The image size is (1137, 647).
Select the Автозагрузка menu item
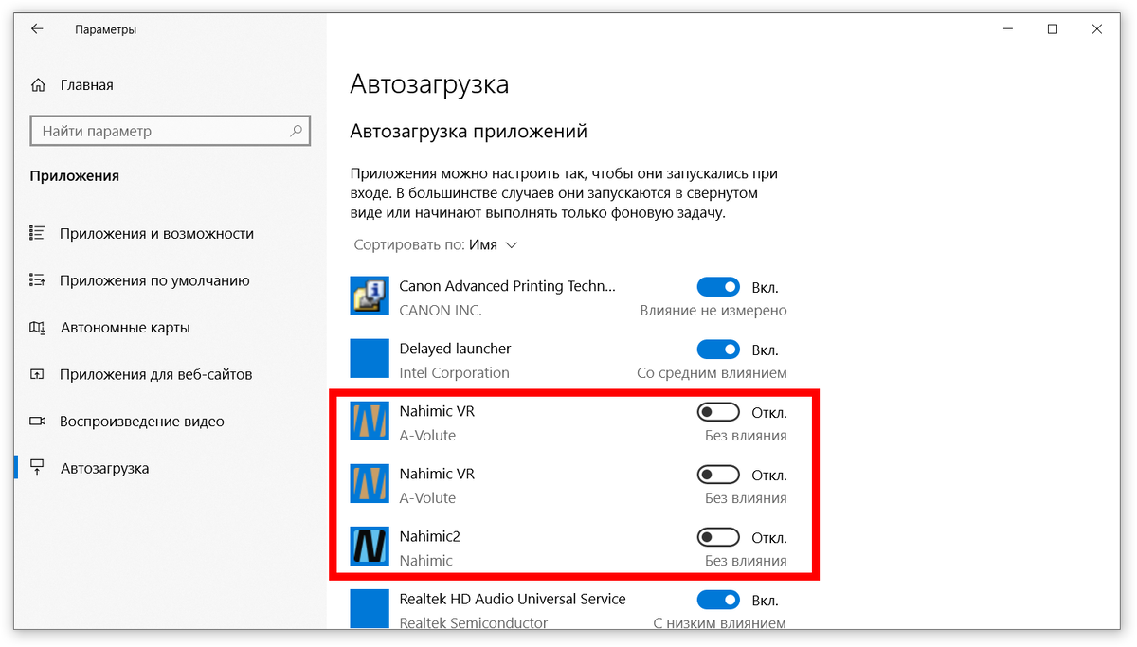pyautogui.click(x=104, y=468)
